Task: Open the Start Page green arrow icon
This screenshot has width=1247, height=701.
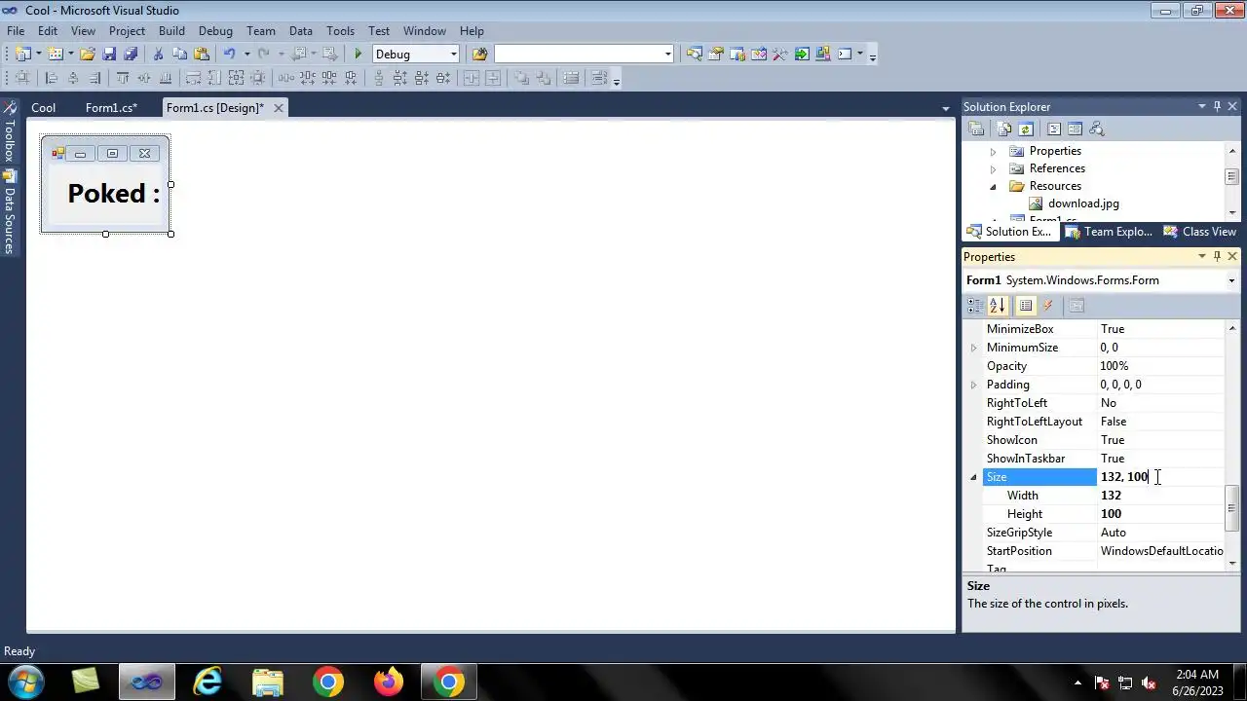Action: click(802, 55)
